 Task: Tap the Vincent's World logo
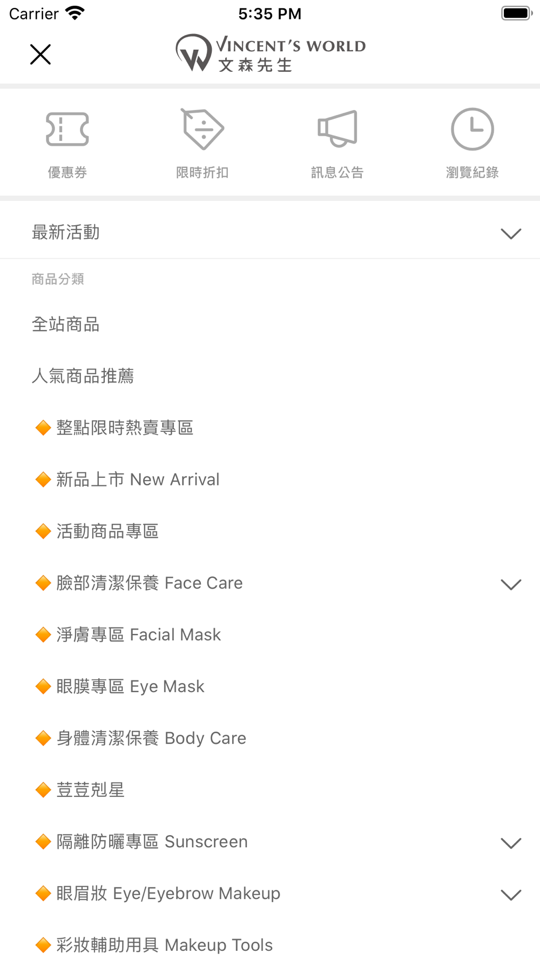click(270, 53)
